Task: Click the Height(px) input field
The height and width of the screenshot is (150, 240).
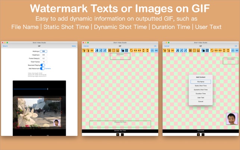Action: (44, 55)
